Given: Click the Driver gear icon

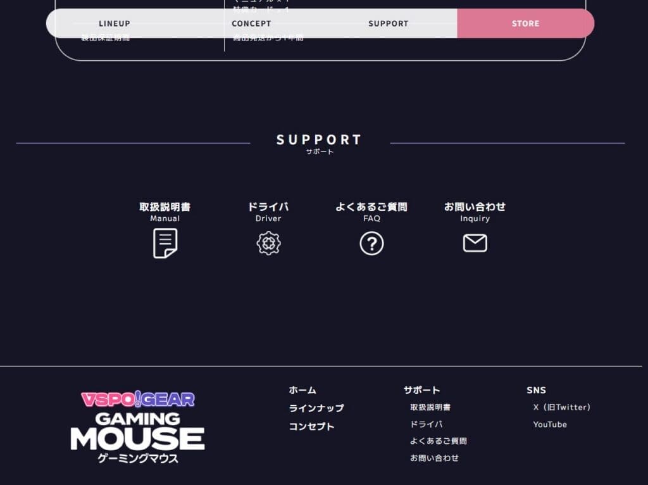Looking at the screenshot, I should tap(268, 243).
